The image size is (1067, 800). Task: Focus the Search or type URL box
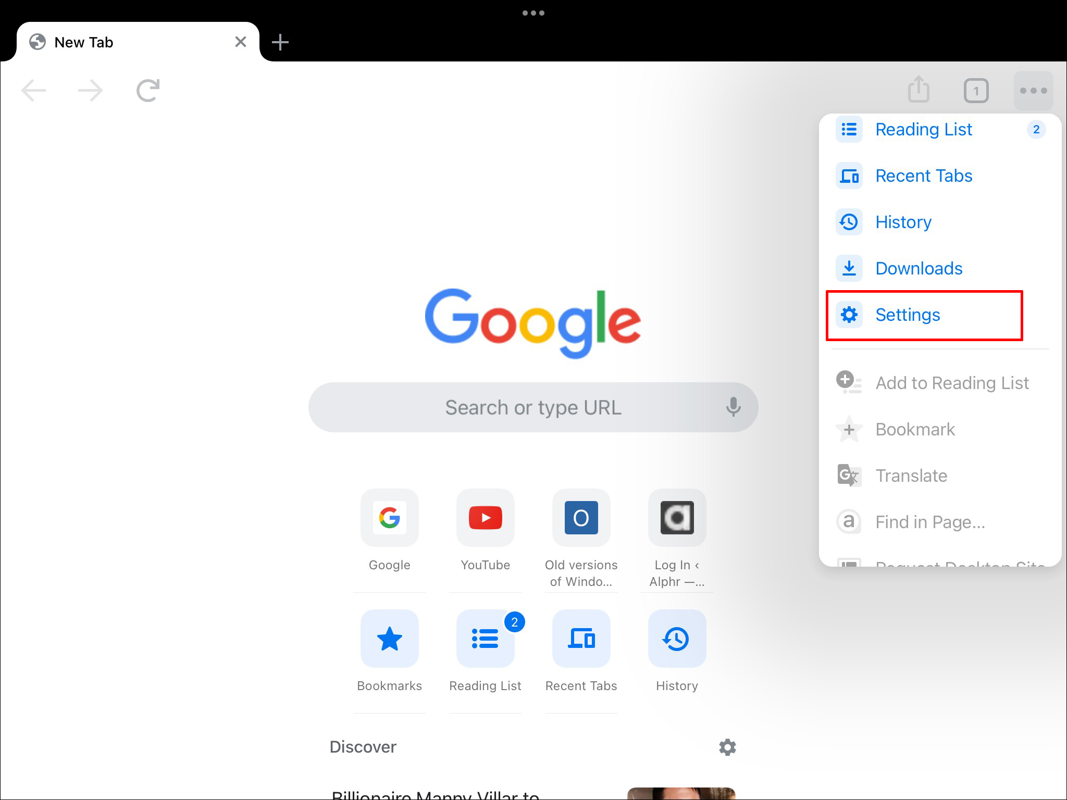521,407
